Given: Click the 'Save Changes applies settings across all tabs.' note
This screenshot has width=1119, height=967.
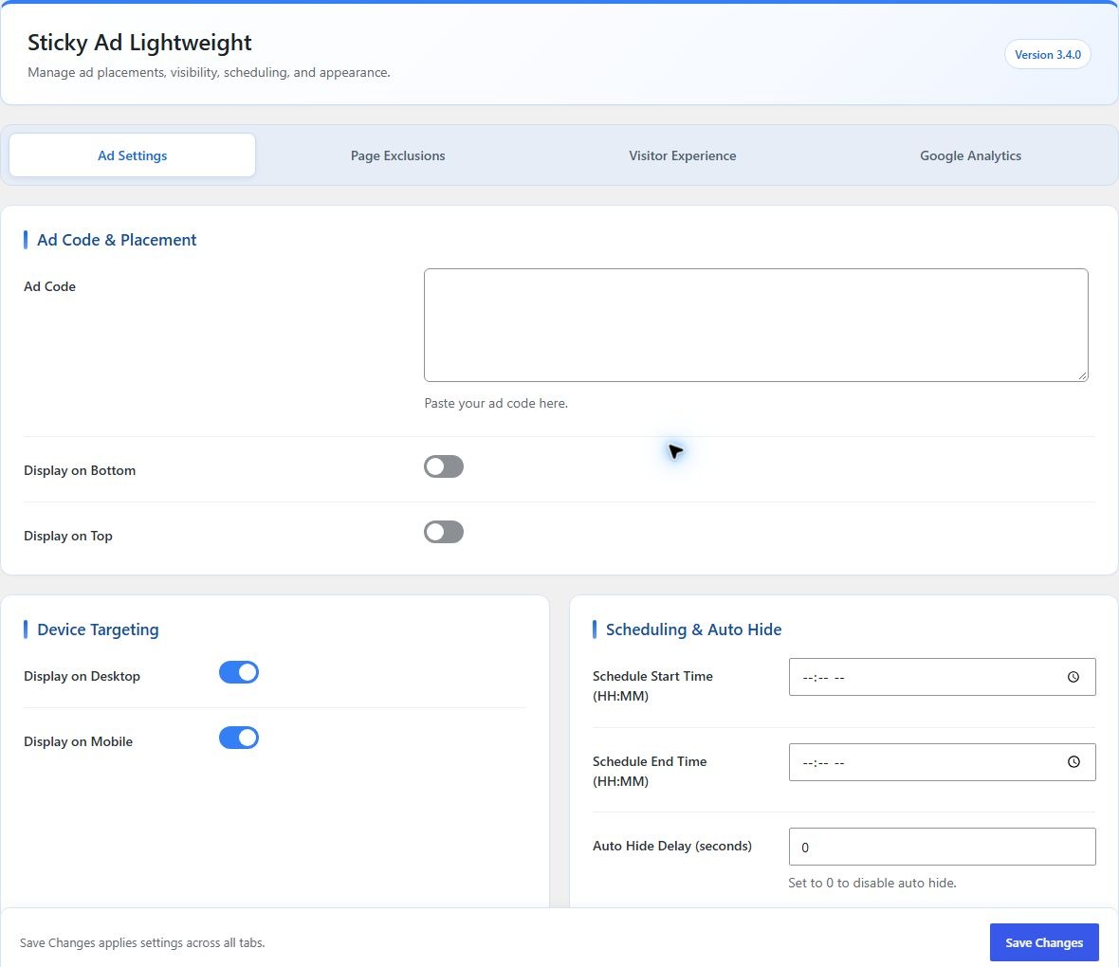Looking at the screenshot, I should [142, 942].
